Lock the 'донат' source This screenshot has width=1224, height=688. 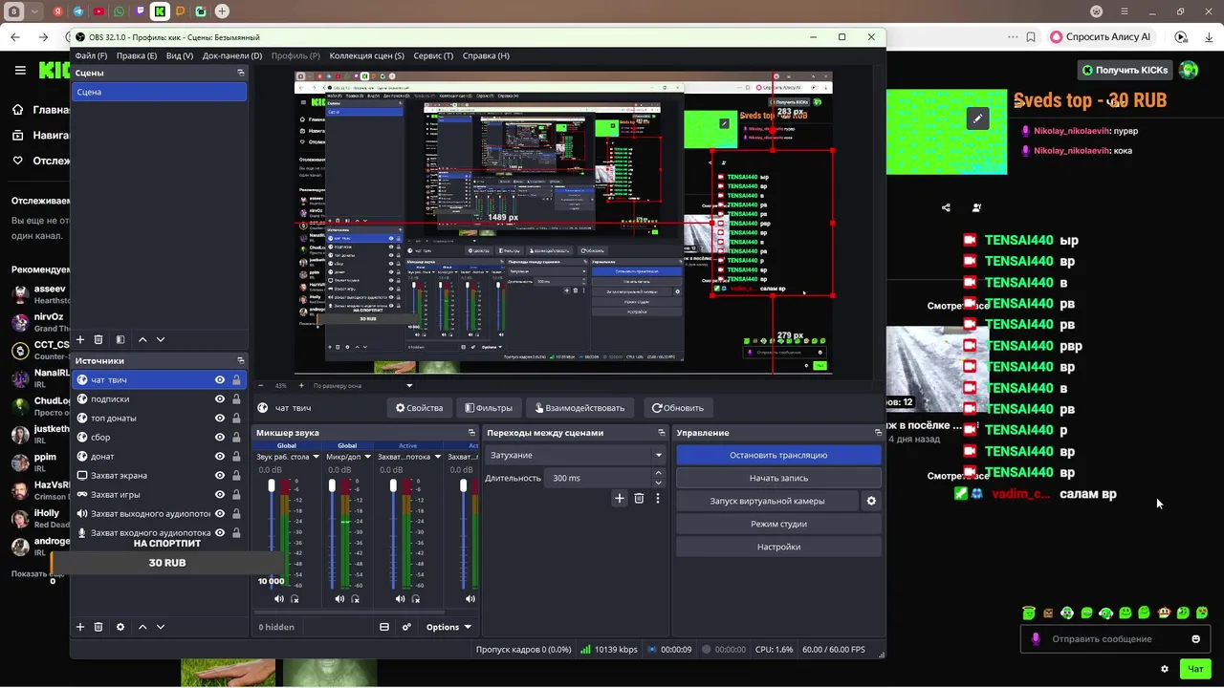236,457
